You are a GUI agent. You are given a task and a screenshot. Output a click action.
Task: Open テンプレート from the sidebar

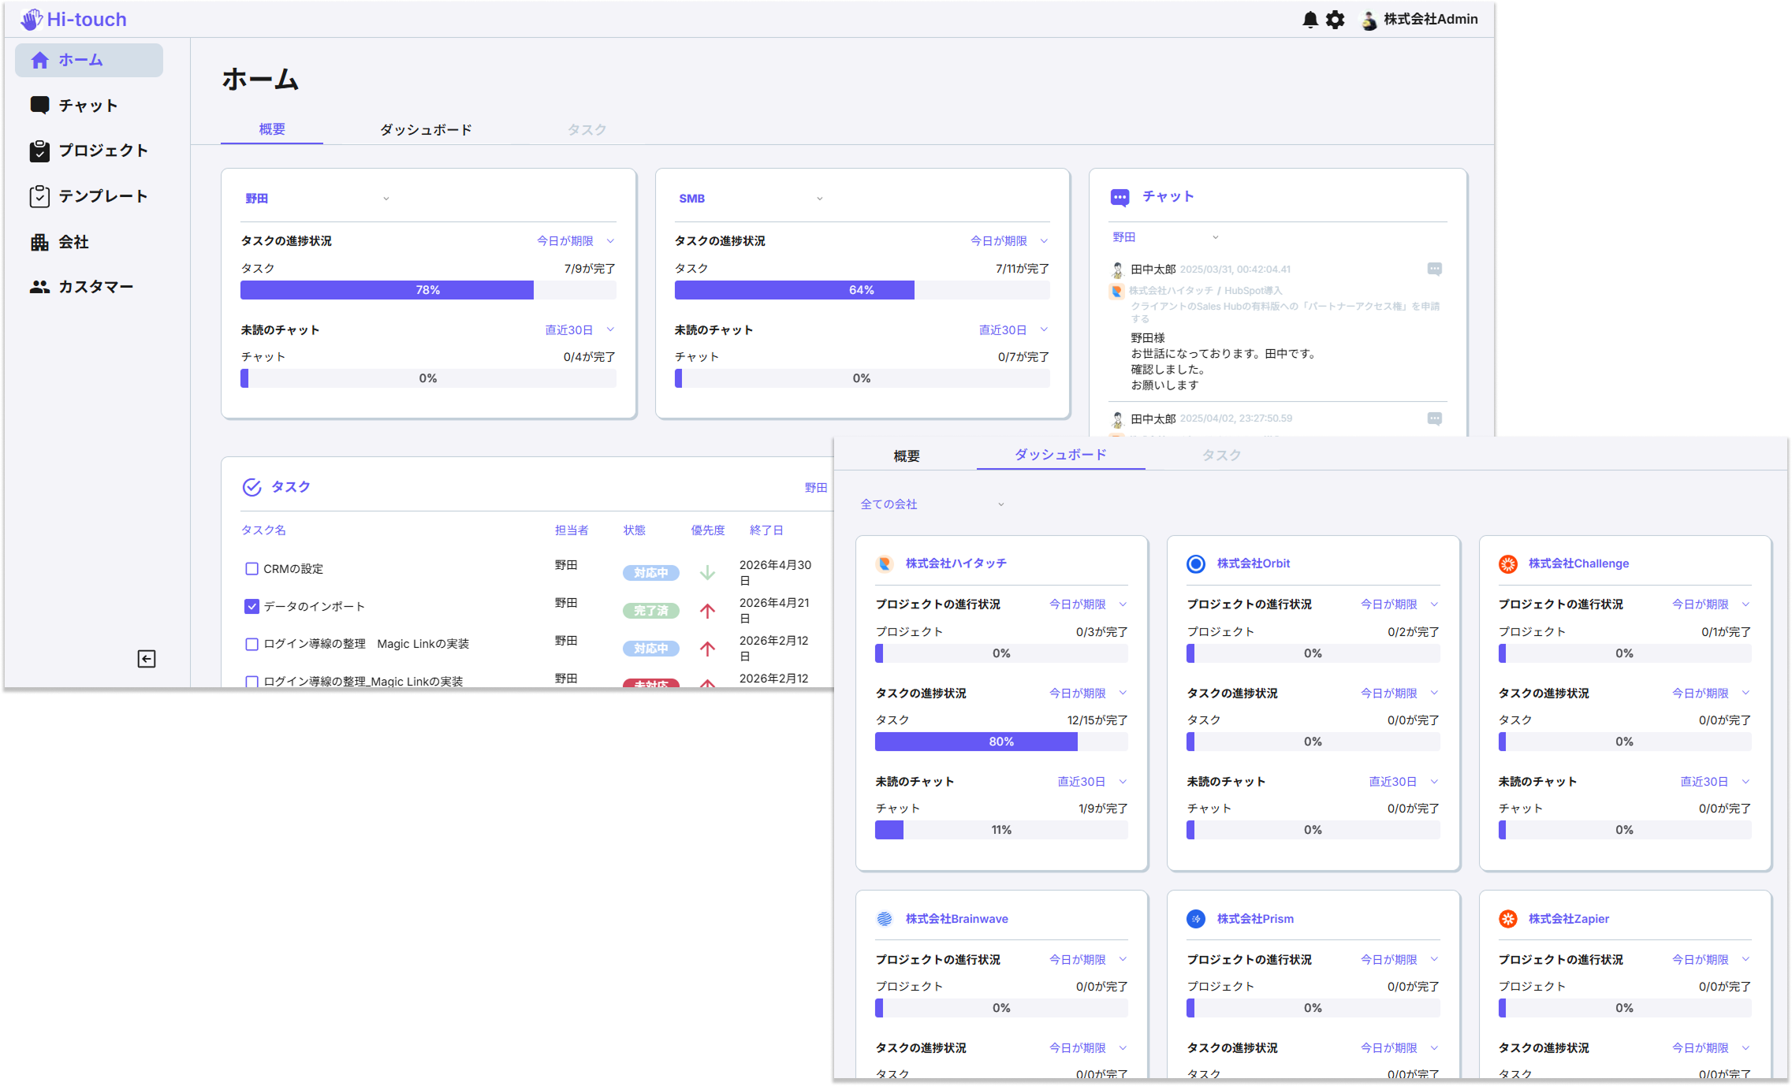click(102, 196)
